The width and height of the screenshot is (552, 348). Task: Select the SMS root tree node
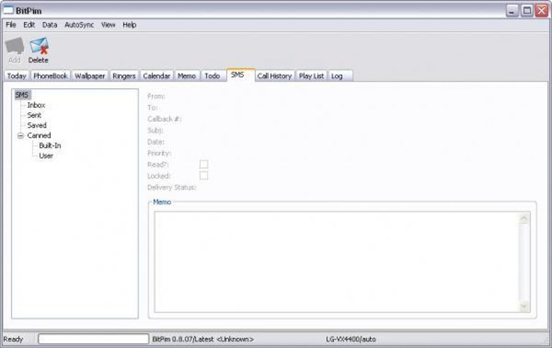(x=22, y=95)
